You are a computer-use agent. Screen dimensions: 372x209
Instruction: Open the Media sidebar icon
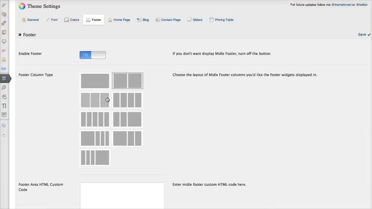click(4, 14)
